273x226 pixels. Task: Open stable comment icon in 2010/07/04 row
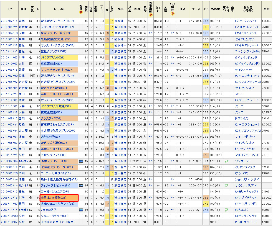tap(226, 161)
